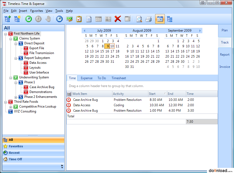This screenshot has width=234, height=173.
Task: Show the Favorites navigation pane
Action: coord(34,146)
